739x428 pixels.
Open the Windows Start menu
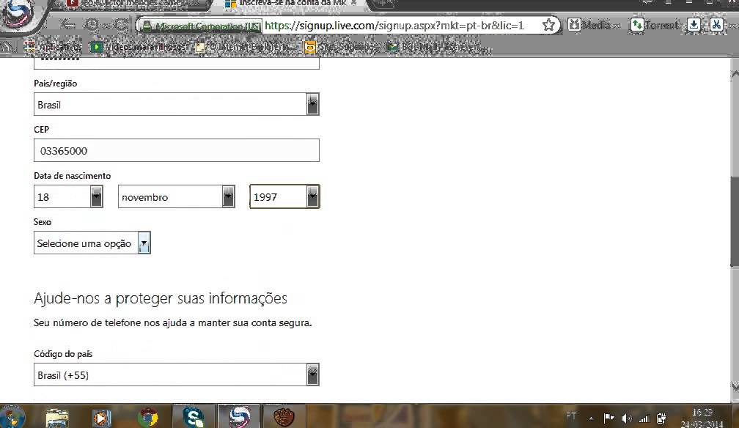coord(12,417)
